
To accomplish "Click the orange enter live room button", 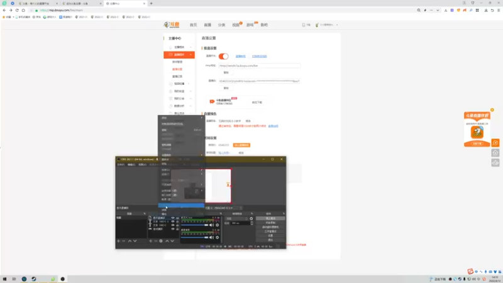I will pyautogui.click(x=241, y=145).
